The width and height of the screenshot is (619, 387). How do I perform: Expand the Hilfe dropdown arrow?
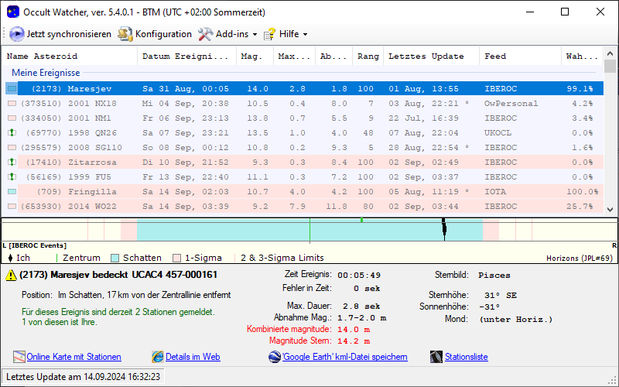[305, 35]
